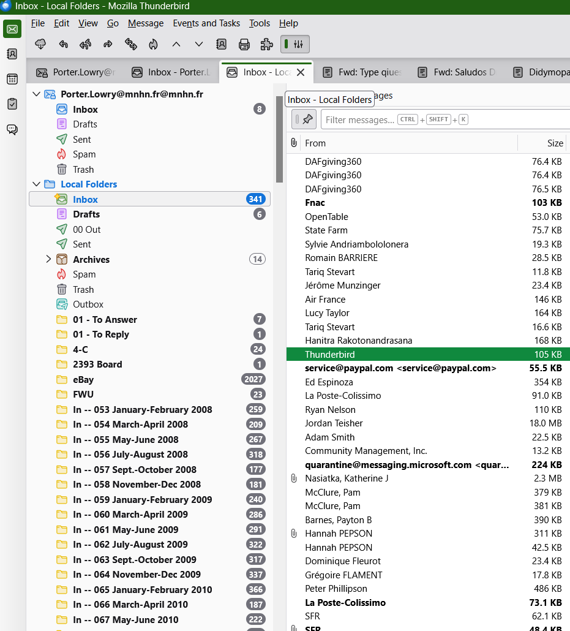Viewport: 570px width, 631px height.
Task: Toggle the pin to keep filters applied
Action: pos(304,119)
